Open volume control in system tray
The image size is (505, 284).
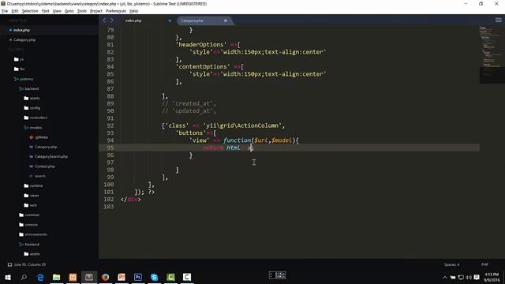tap(469, 277)
